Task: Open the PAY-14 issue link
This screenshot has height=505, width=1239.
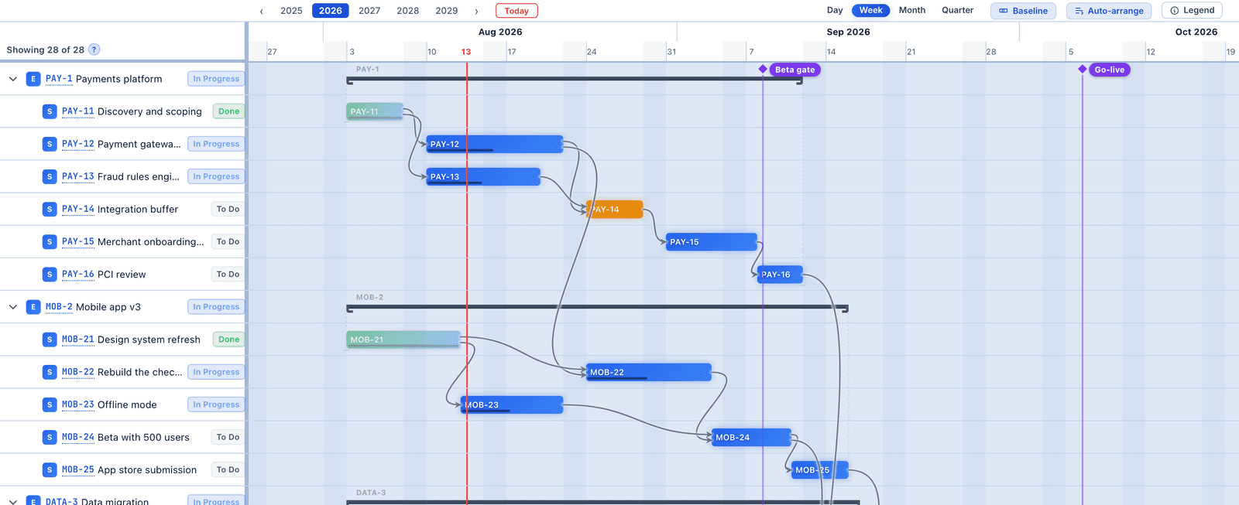Action: 77,209
